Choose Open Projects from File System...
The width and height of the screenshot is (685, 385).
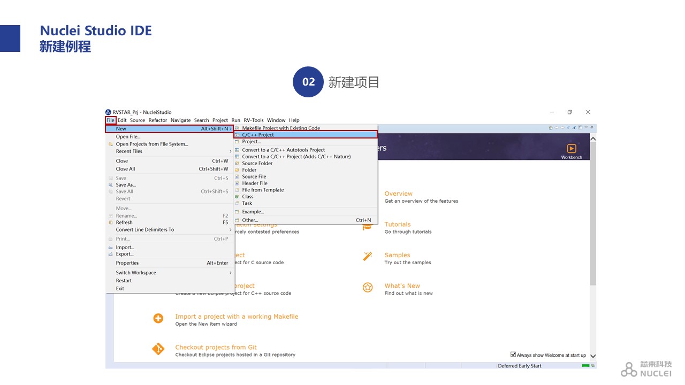pos(170,144)
